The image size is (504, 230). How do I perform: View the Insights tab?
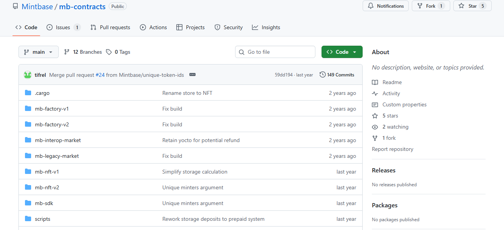click(x=266, y=27)
